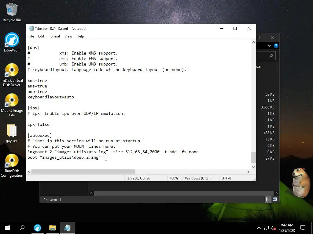Click the Notepad horizontal scroll left arrow
313x234 pixels.
coord(29,172)
